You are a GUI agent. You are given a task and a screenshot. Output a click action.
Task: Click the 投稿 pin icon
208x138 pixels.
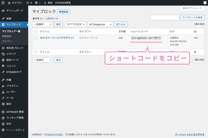[3, 19]
